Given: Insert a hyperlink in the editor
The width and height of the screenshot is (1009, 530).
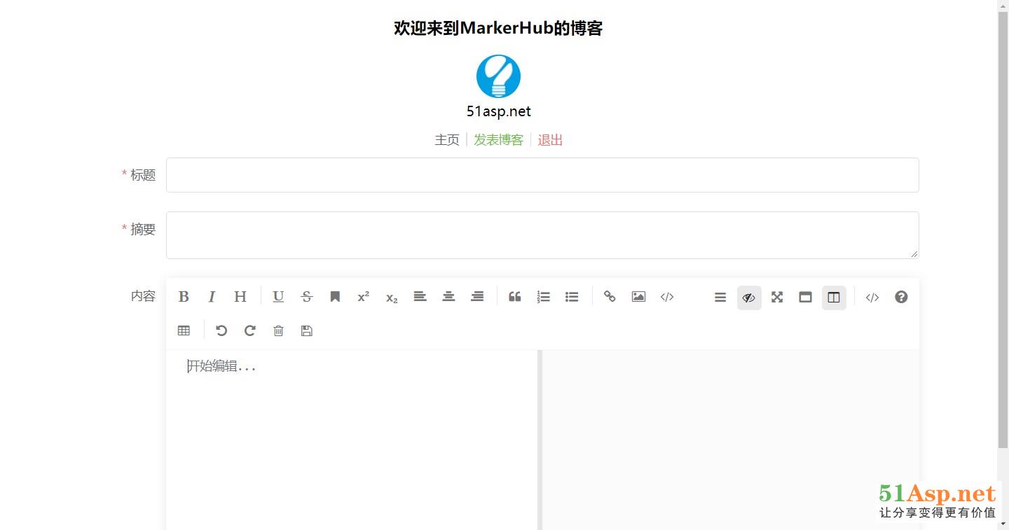Looking at the screenshot, I should tap(610, 297).
